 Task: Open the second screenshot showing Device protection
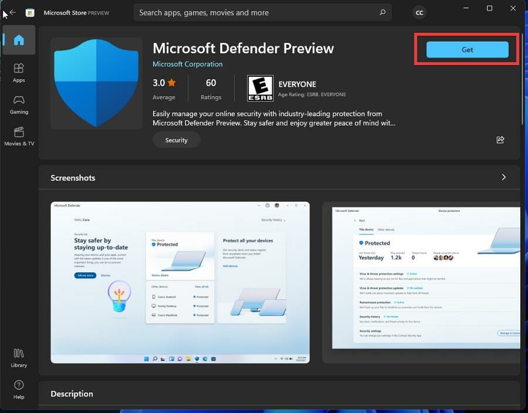(x=421, y=282)
